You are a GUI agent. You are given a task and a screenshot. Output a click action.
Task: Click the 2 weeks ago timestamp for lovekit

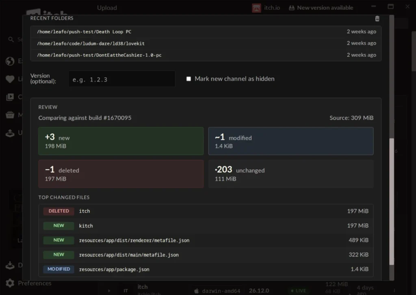[x=361, y=43]
